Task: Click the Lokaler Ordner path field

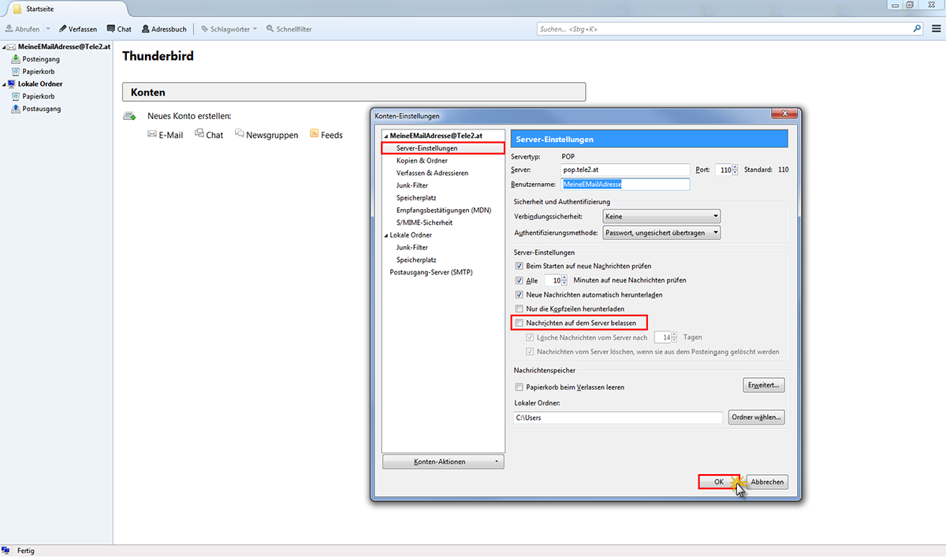Action: pos(617,417)
